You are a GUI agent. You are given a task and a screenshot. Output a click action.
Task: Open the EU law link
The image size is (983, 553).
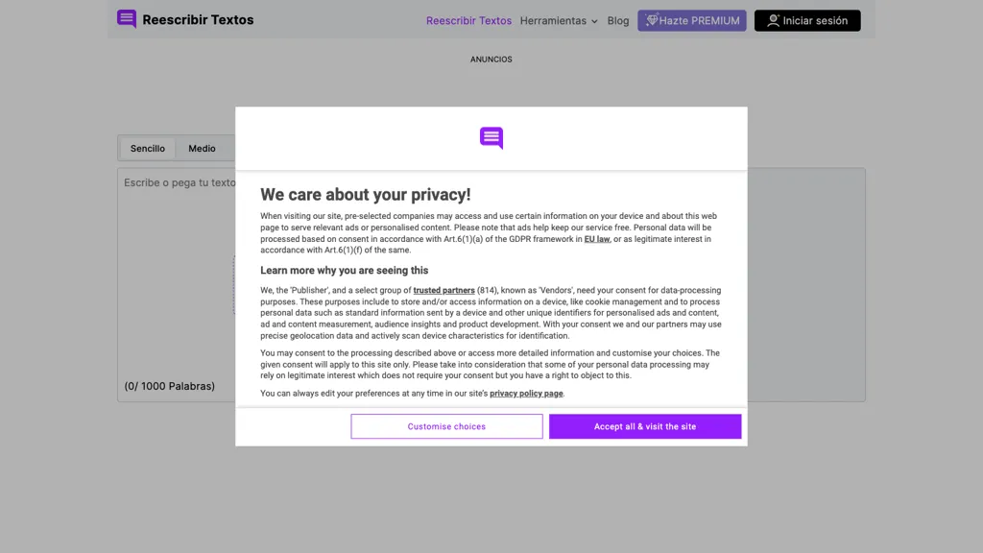click(596, 239)
